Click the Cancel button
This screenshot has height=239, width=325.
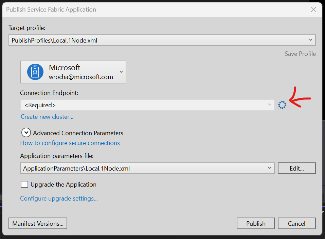[296, 223]
